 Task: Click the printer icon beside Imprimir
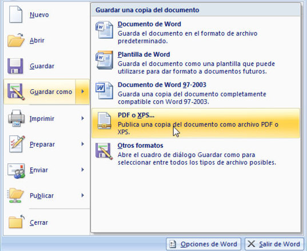pyautogui.click(x=16, y=118)
